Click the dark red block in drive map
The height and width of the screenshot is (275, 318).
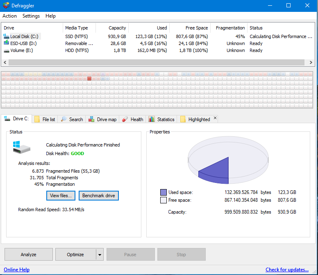[x=89, y=79]
